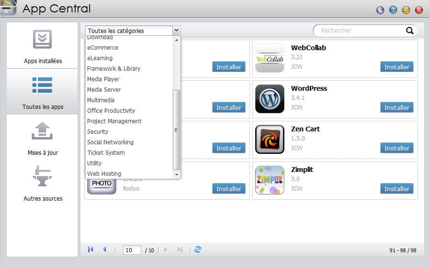Collapse the categories dropdown arrow

[x=177, y=30]
